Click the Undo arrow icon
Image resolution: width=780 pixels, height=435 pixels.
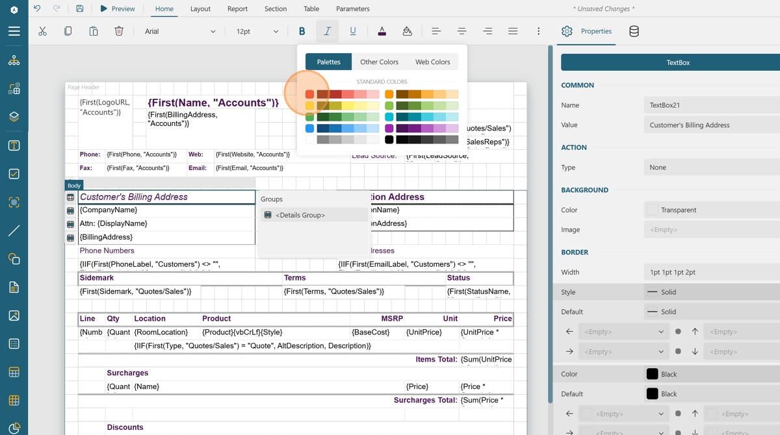tap(37, 8)
